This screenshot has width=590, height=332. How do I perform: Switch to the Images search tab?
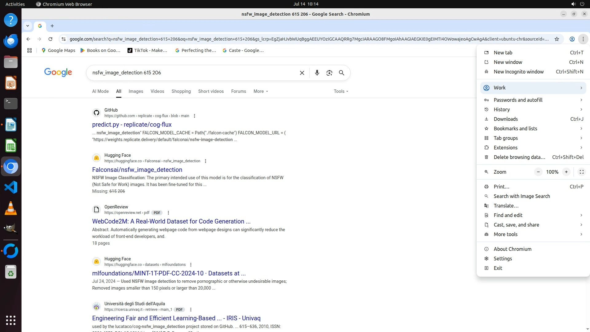pos(136,91)
